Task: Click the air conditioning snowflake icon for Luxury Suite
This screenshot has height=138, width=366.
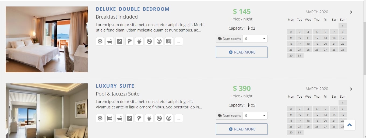Action: 100,118
